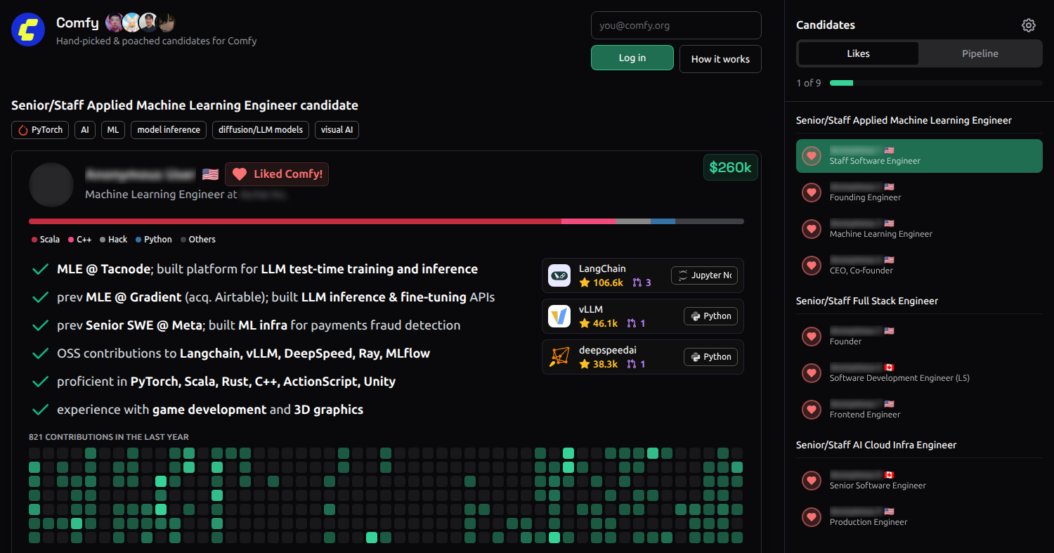Switch to the Pipeline tab
The width and height of the screenshot is (1054, 553).
pos(980,53)
